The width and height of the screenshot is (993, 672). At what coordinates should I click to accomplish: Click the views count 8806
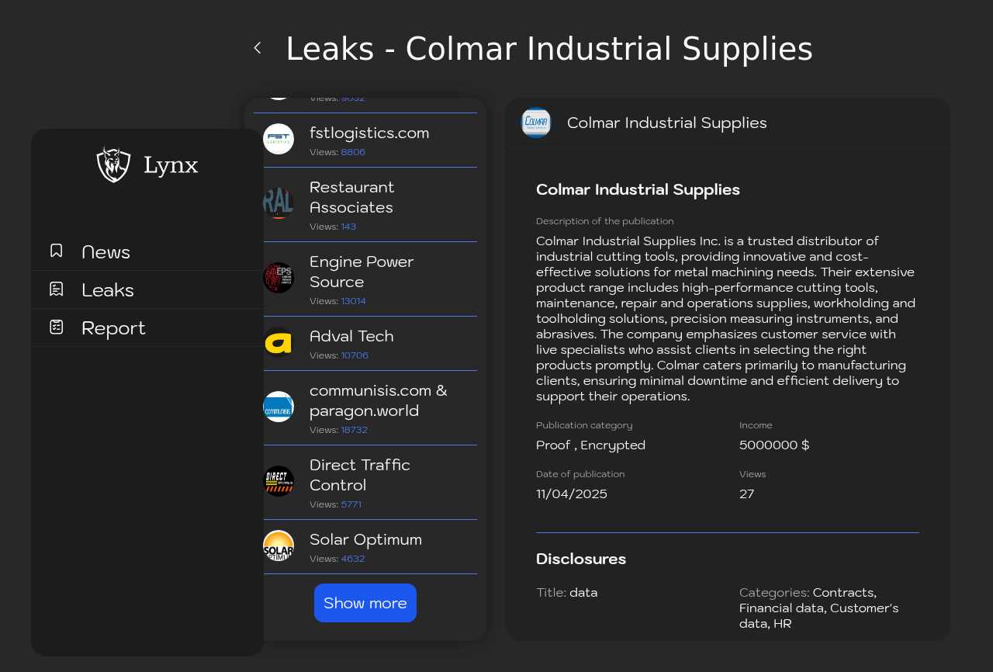pyautogui.click(x=353, y=152)
